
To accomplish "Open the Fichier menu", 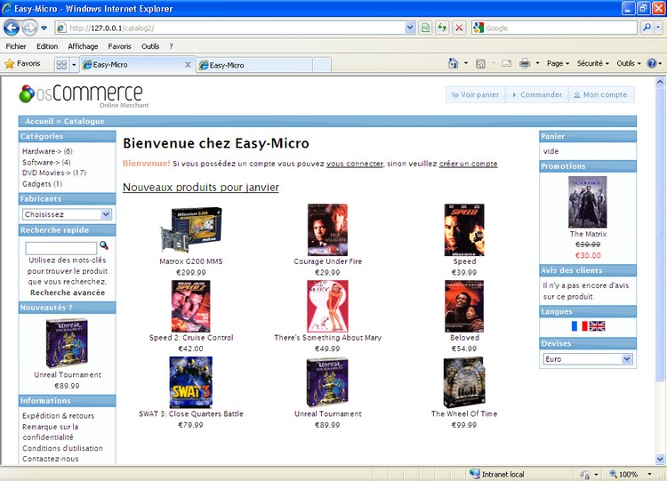I will pos(16,46).
